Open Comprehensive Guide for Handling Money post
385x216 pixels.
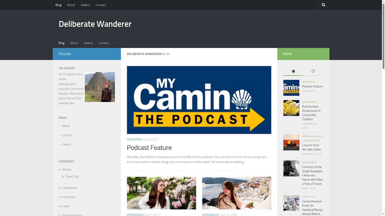tap(312, 208)
